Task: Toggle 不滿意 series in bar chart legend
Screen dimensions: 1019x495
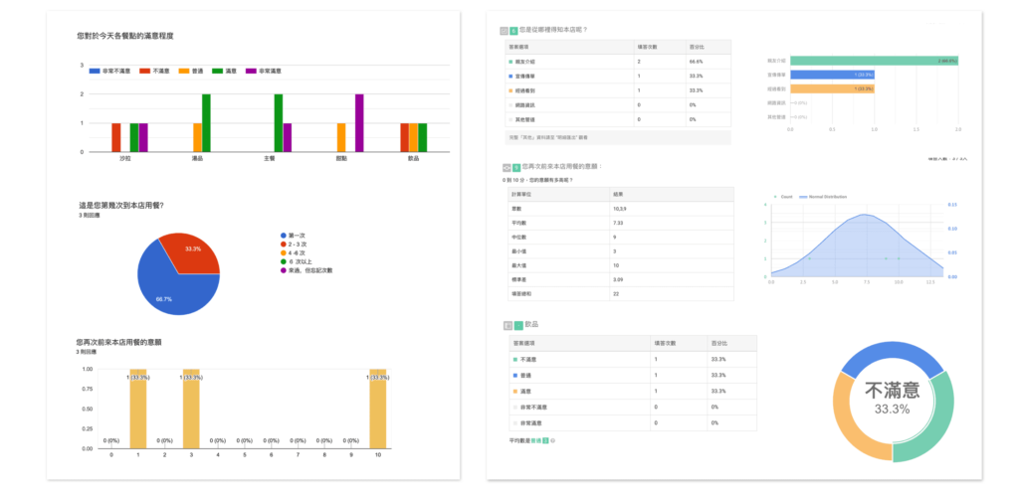Action: 157,71
